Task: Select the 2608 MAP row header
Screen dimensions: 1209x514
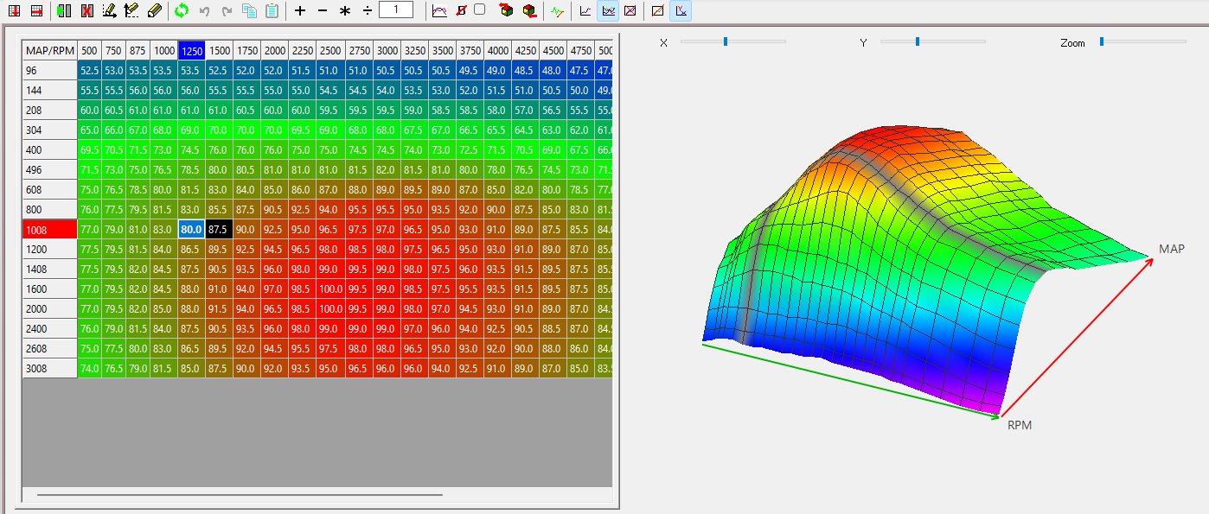Action: pos(49,349)
